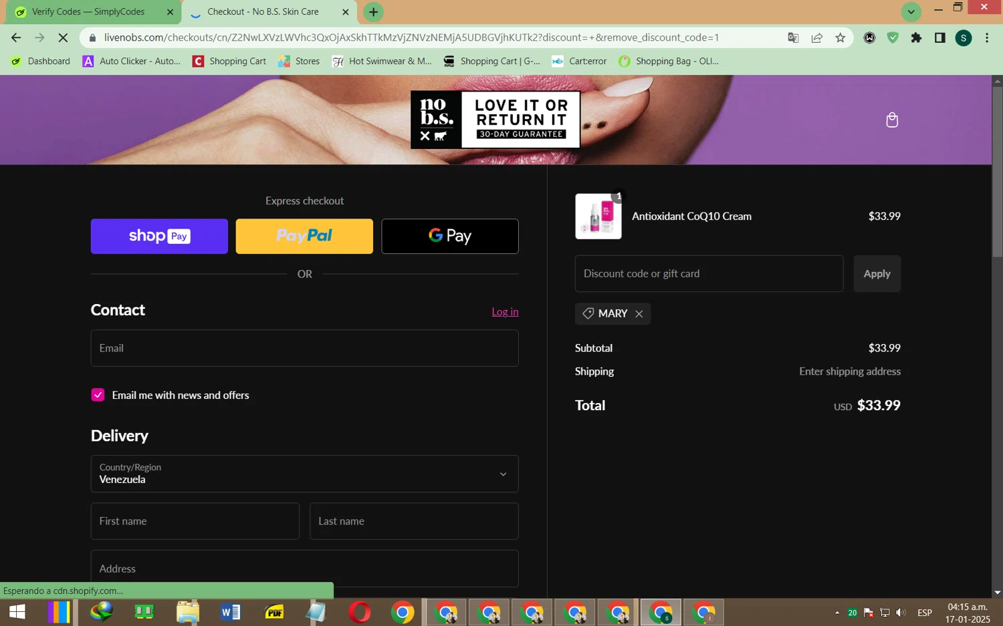Share this page via the share icon
The height and width of the screenshot is (626, 1003).
tap(816, 38)
